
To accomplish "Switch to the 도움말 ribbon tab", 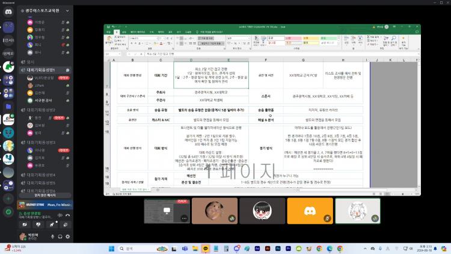I will pyautogui.click(x=188, y=32).
